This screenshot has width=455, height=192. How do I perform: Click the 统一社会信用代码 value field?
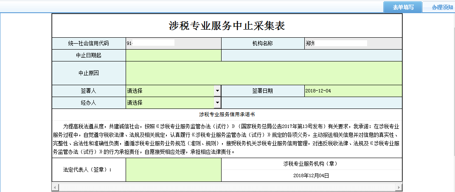pyautogui.click(x=173, y=43)
